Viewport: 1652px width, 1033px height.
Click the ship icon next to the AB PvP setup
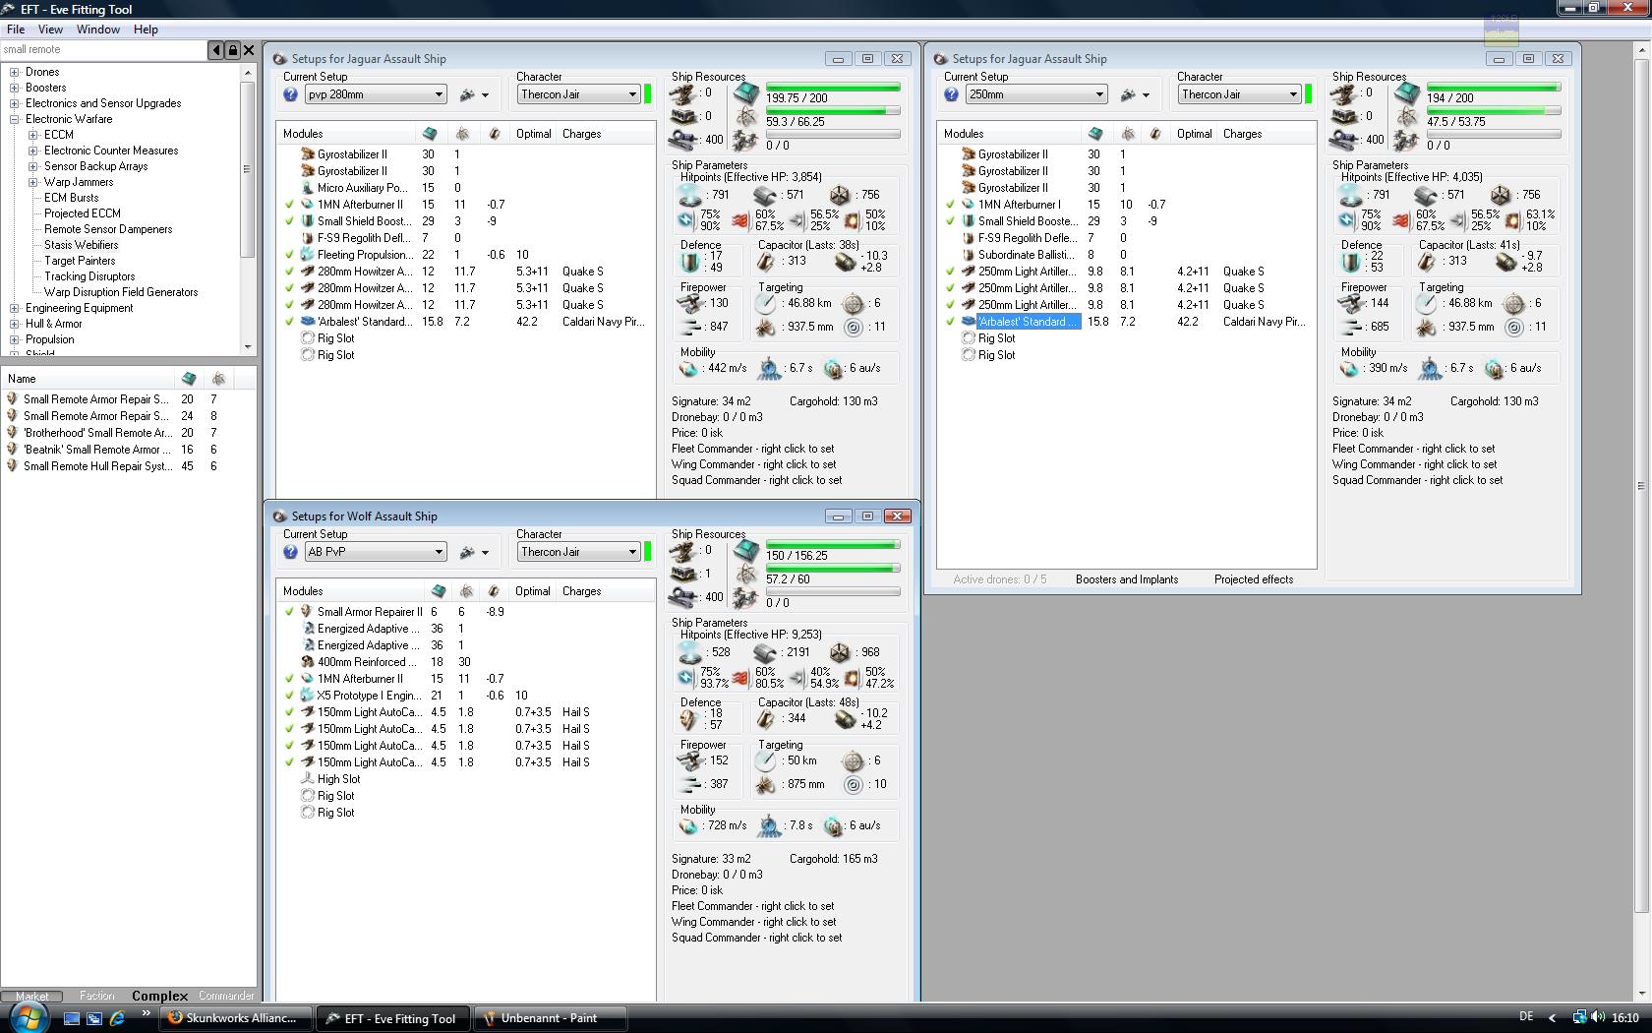[468, 552]
